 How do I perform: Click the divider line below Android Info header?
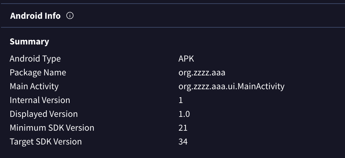(172, 27)
